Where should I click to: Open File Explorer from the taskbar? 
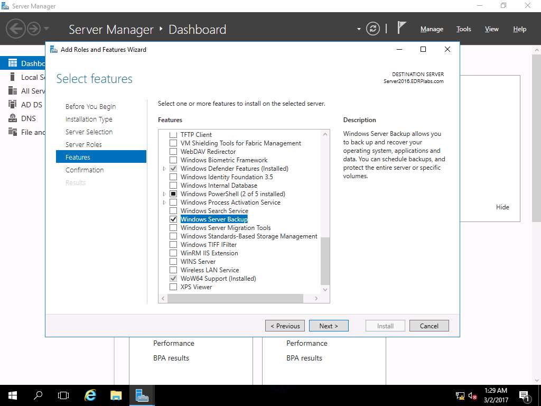click(x=116, y=395)
